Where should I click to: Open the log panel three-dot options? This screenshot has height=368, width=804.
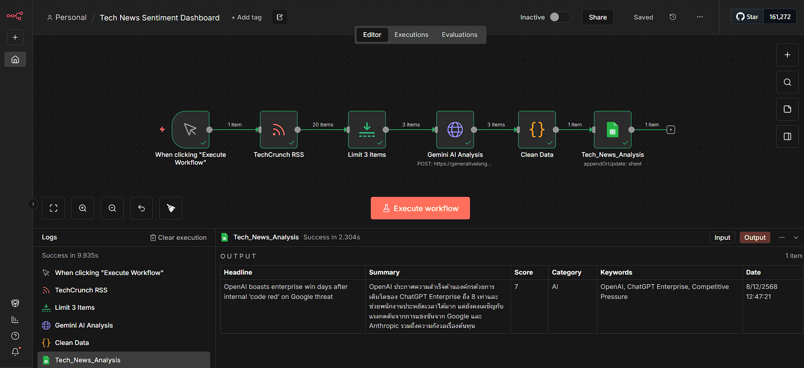click(782, 238)
